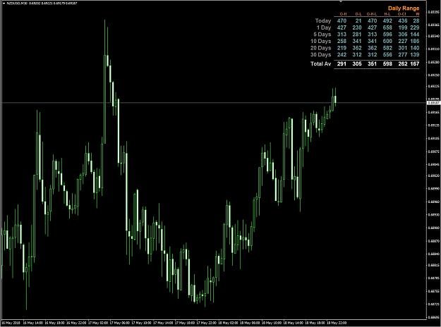Click the 16 May 14:00 time axis label
This screenshot has height=327, width=441.
click(x=33, y=323)
